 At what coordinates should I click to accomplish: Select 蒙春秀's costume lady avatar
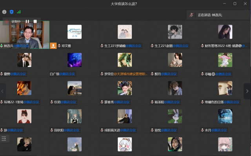[125, 88]
